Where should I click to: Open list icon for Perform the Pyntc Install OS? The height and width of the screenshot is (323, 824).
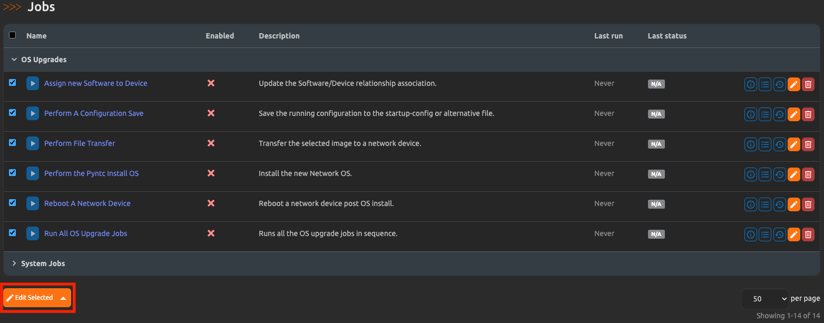tap(765, 174)
